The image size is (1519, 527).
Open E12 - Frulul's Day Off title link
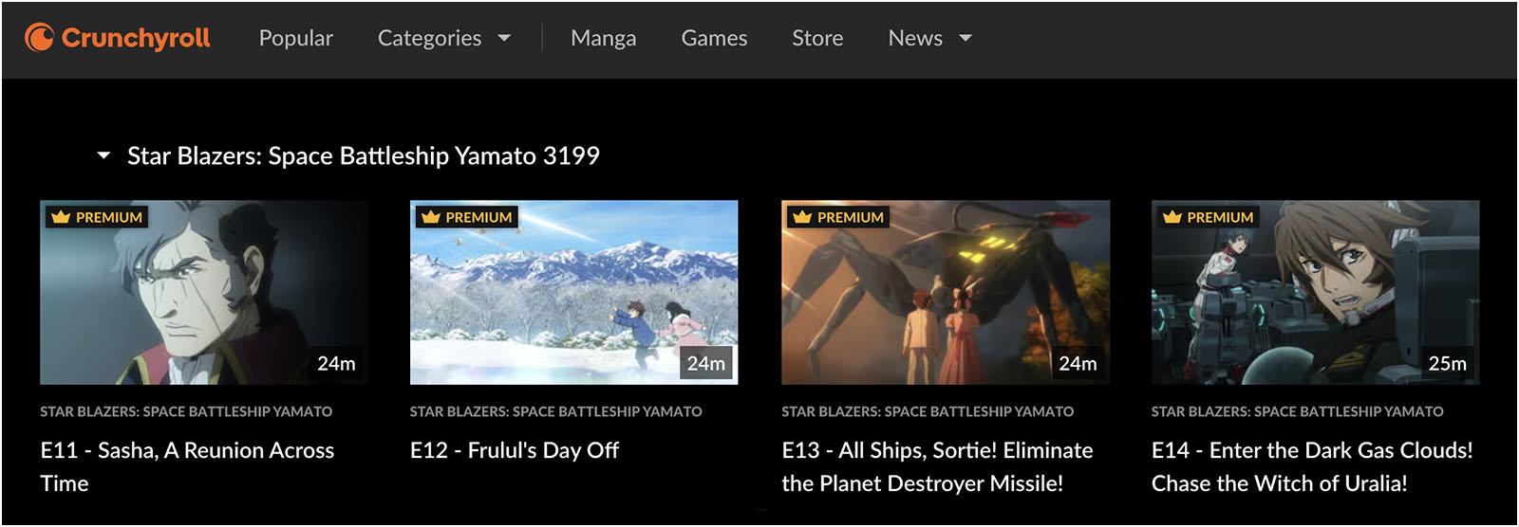515,450
